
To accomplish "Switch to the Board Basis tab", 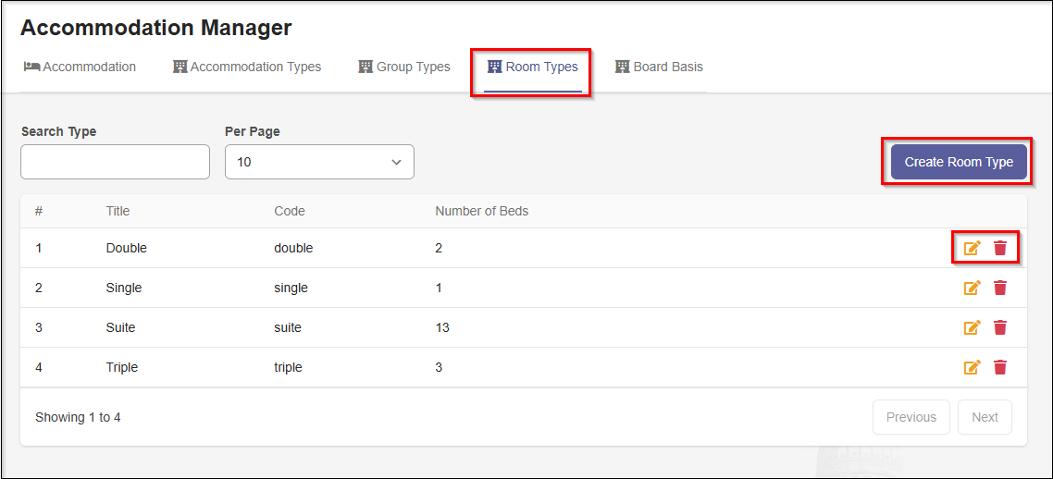I will click(660, 67).
